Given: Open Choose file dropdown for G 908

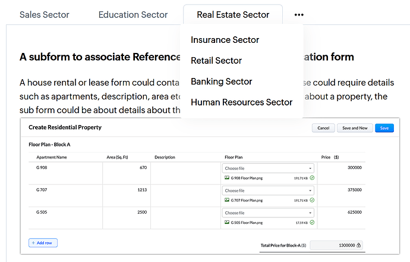Looking at the screenshot, I should (x=268, y=169).
